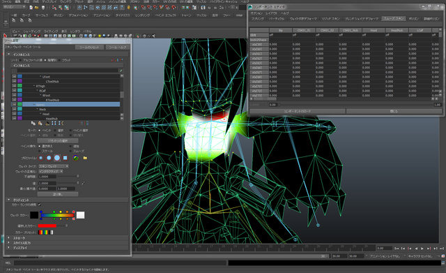Click the save scene icon in main toolbar
The height and width of the screenshot is (273, 446).
43,8
